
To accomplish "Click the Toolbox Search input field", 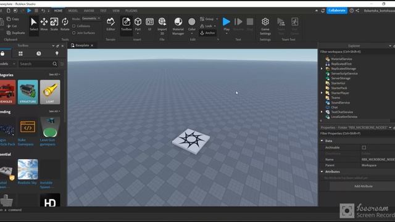I will (x=35, y=64).
